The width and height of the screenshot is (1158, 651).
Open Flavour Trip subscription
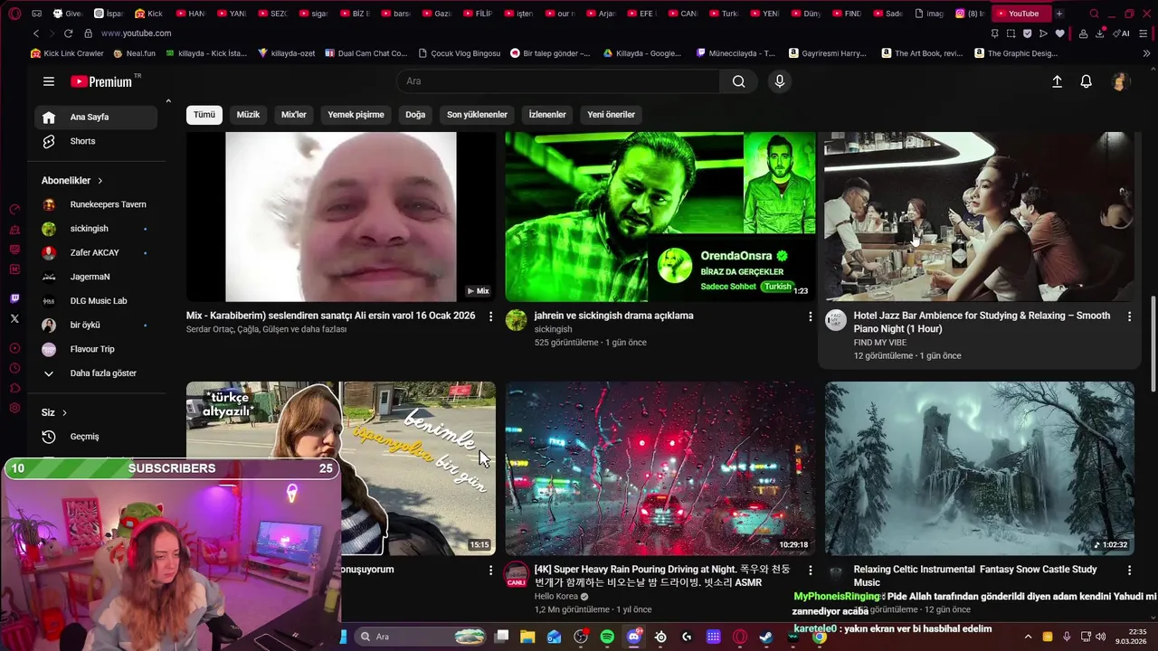coord(96,349)
